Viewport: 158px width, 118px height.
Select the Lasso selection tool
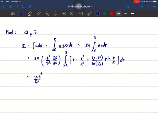pyautogui.click(x=55, y=14)
